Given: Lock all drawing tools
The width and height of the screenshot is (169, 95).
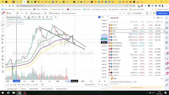Looking at the screenshot, I should tap(3, 63).
